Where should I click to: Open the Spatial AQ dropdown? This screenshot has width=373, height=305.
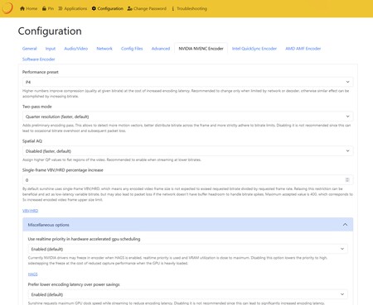[187, 151]
